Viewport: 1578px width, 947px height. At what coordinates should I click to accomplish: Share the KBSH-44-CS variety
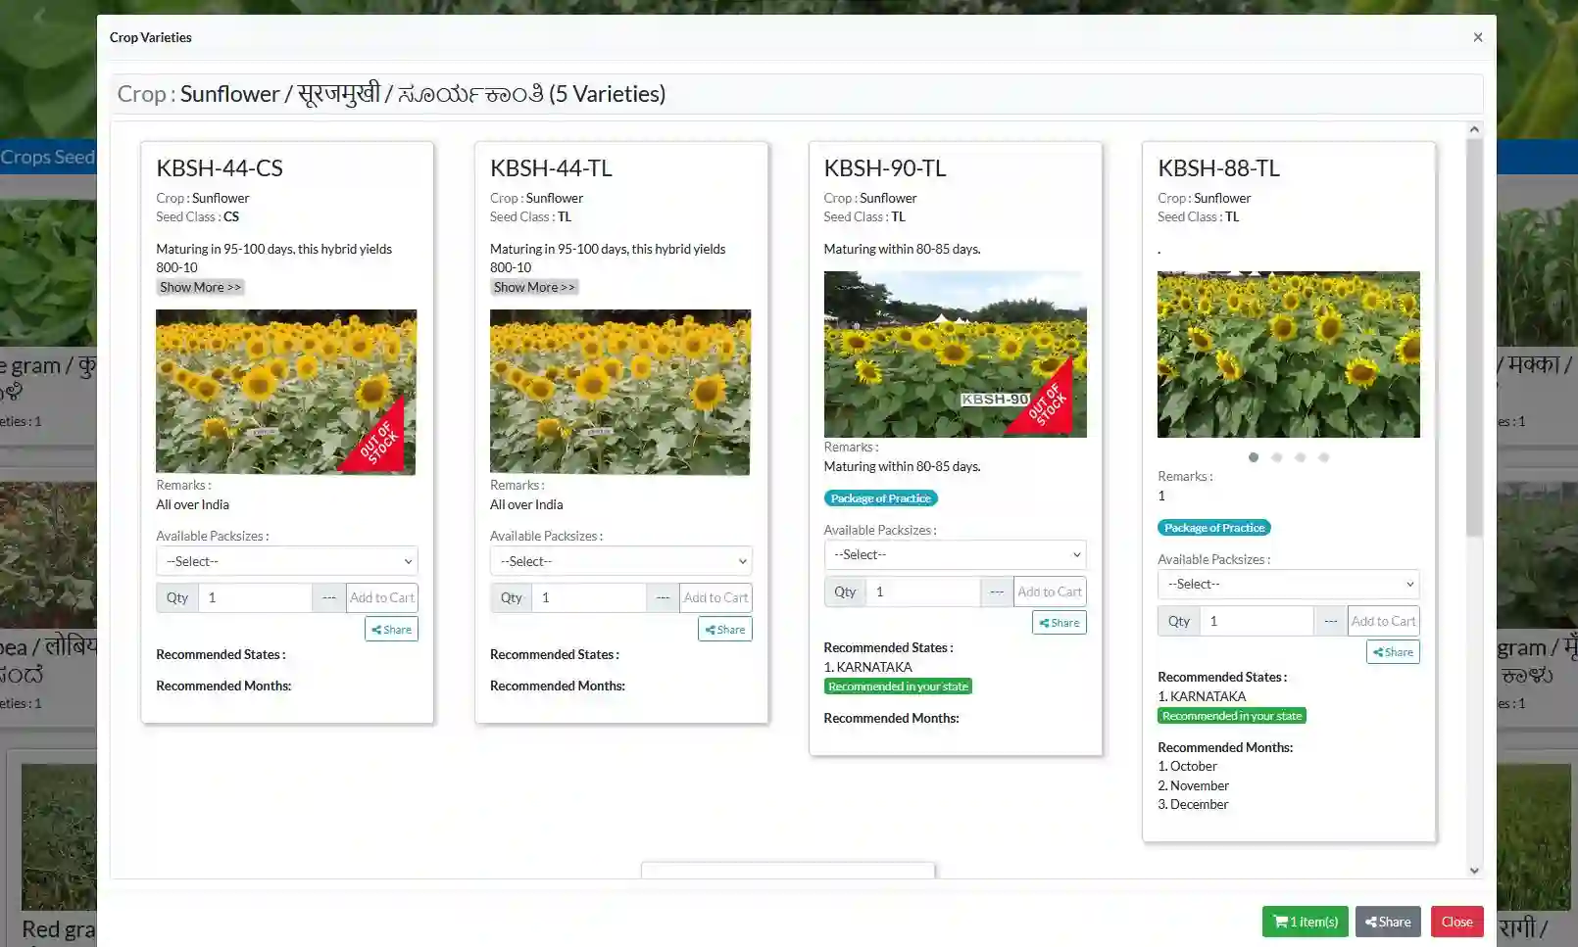391,629
